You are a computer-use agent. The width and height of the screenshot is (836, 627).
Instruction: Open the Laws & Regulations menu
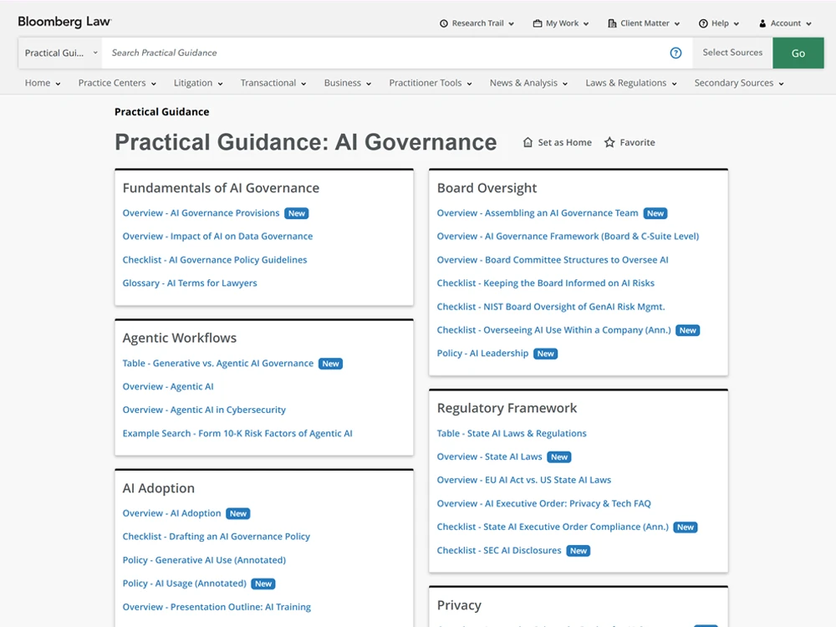tap(631, 83)
